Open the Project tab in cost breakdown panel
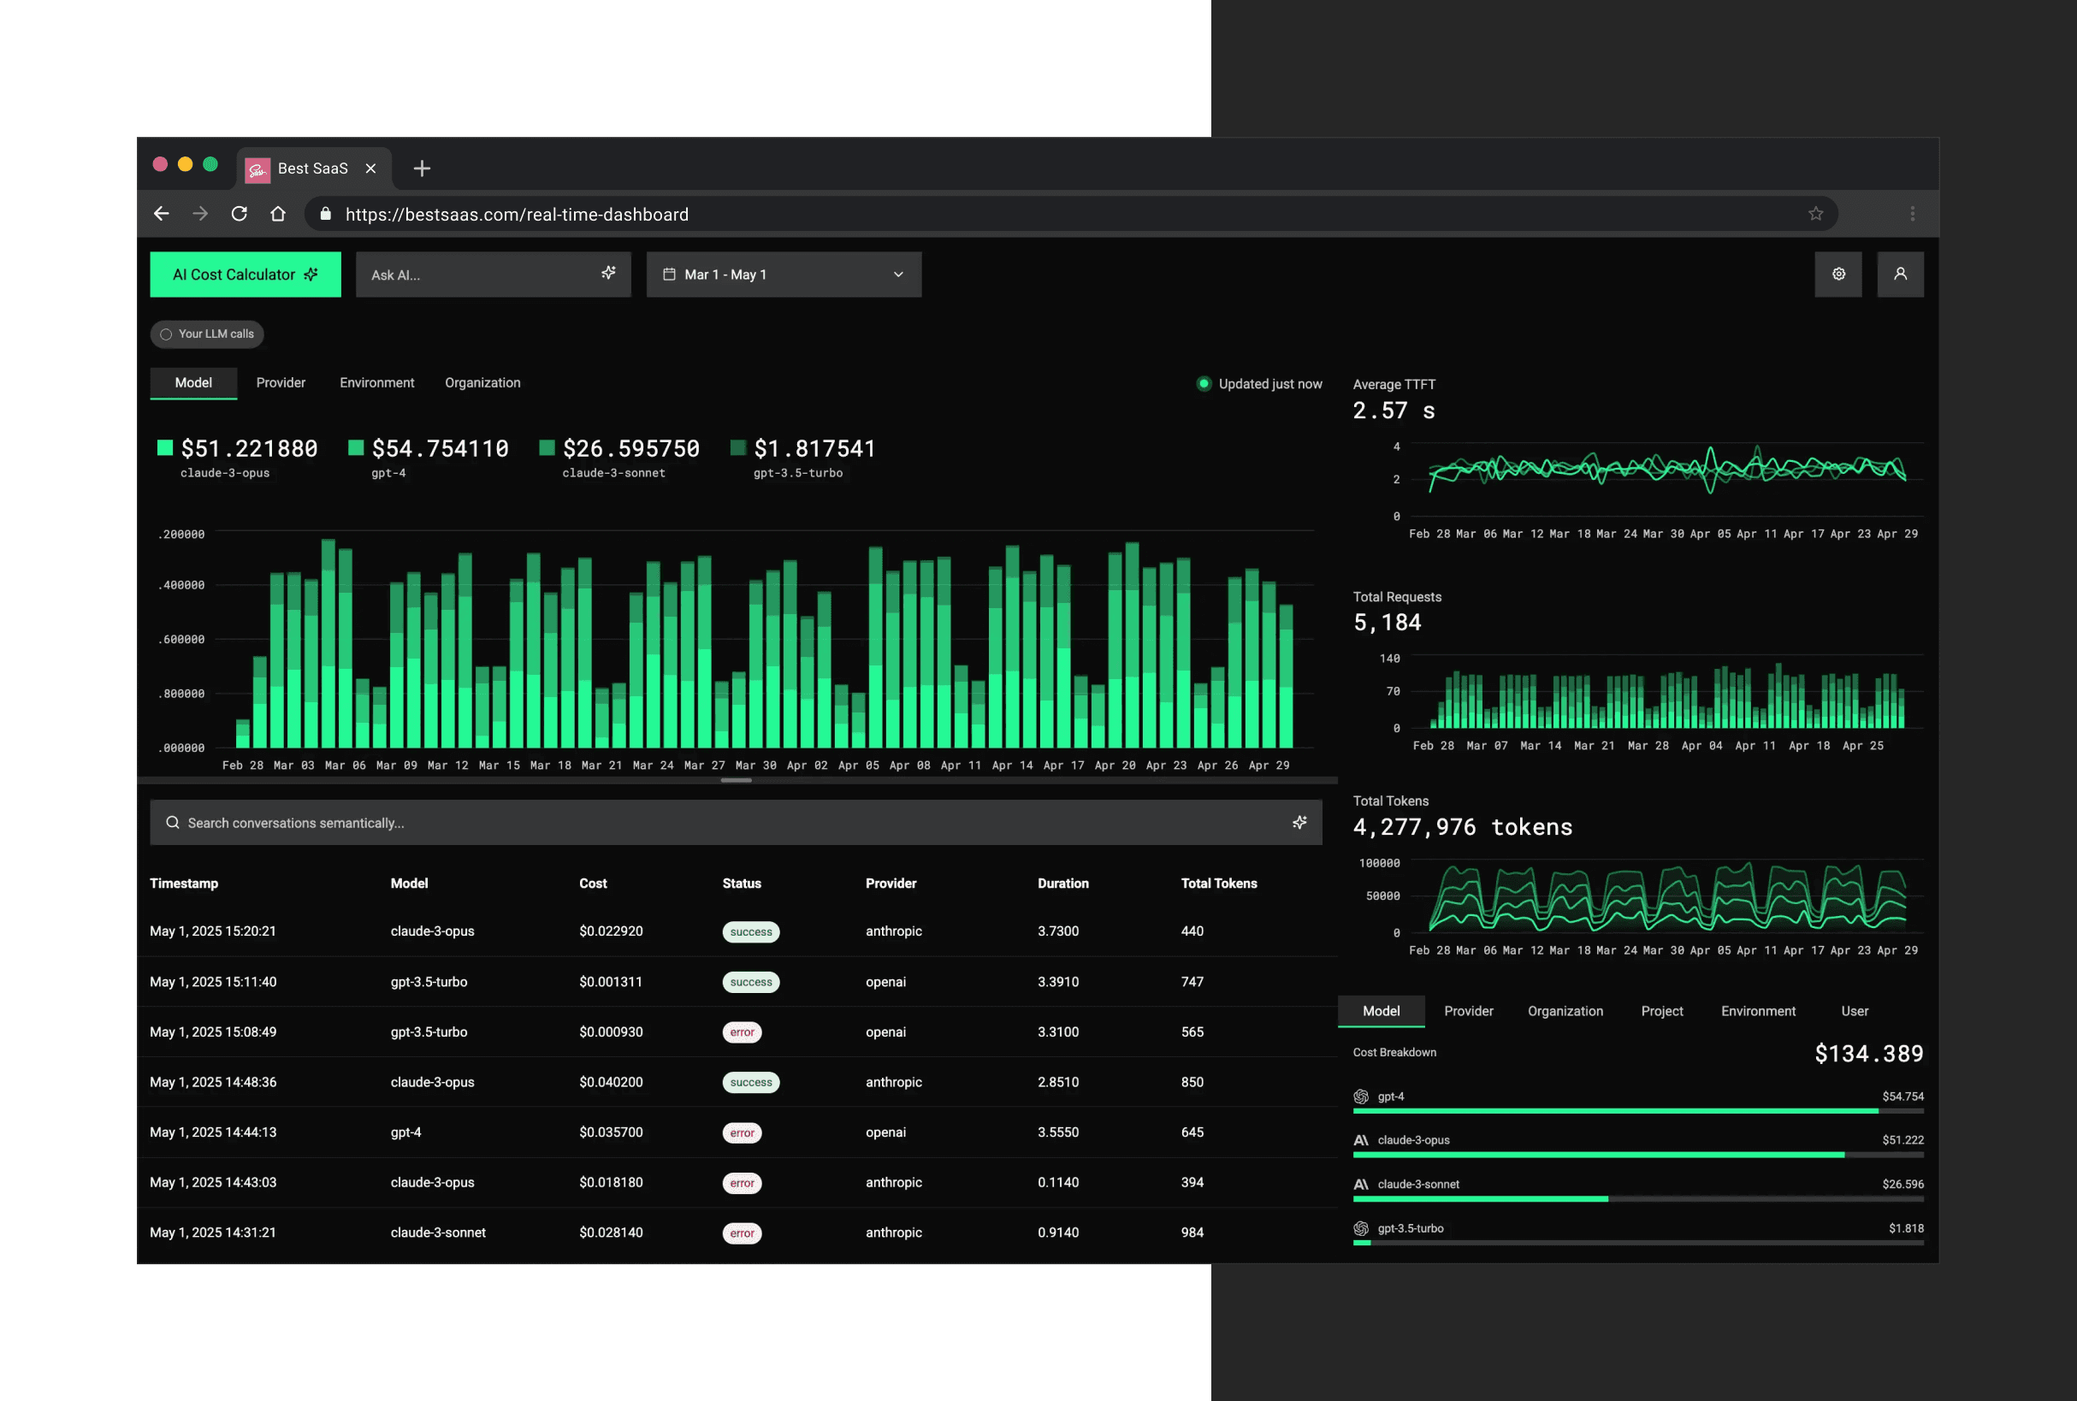 coord(1661,1010)
